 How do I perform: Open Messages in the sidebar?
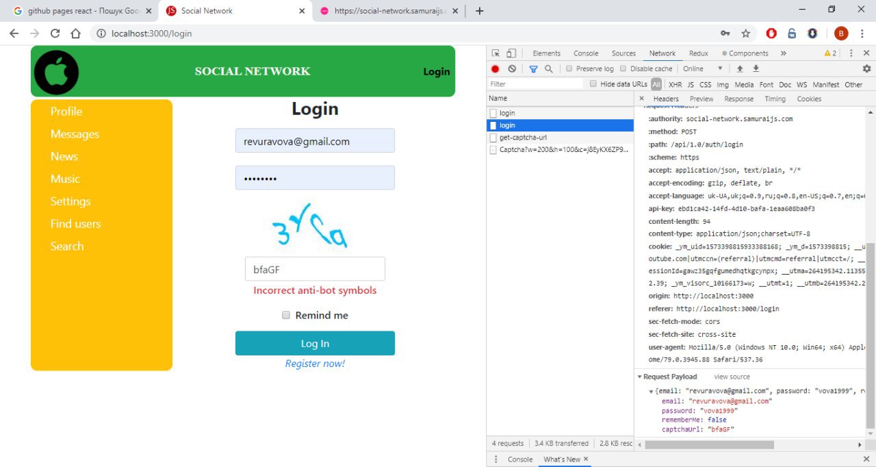tap(75, 134)
